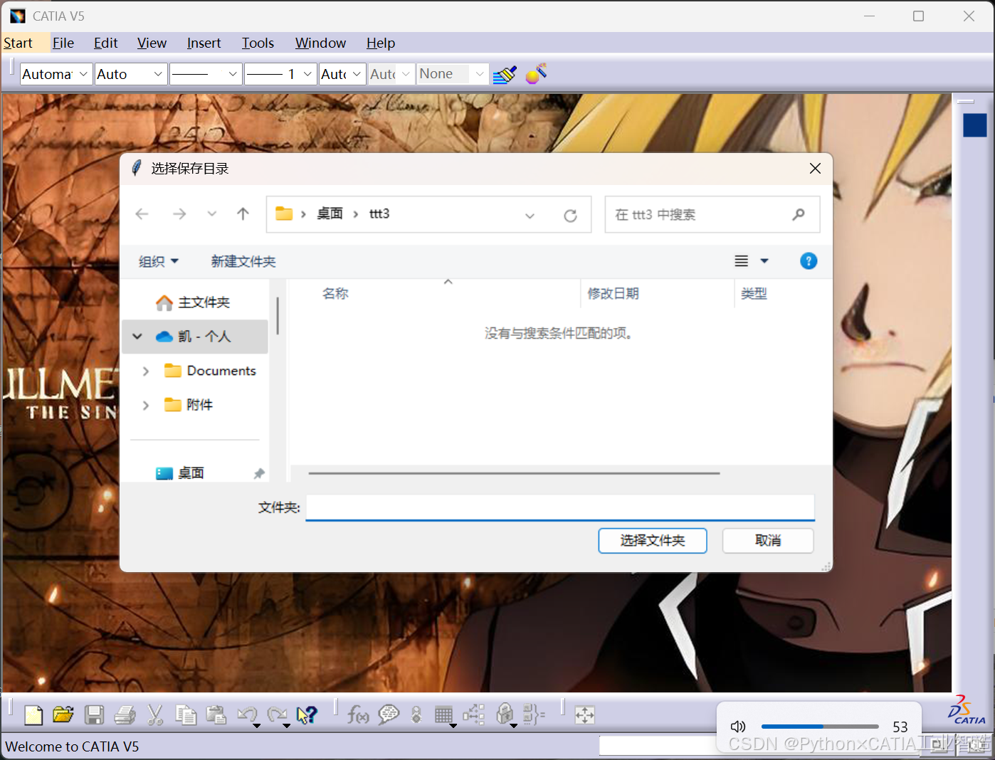
Task: Sort by 名称 column header
Action: point(335,294)
